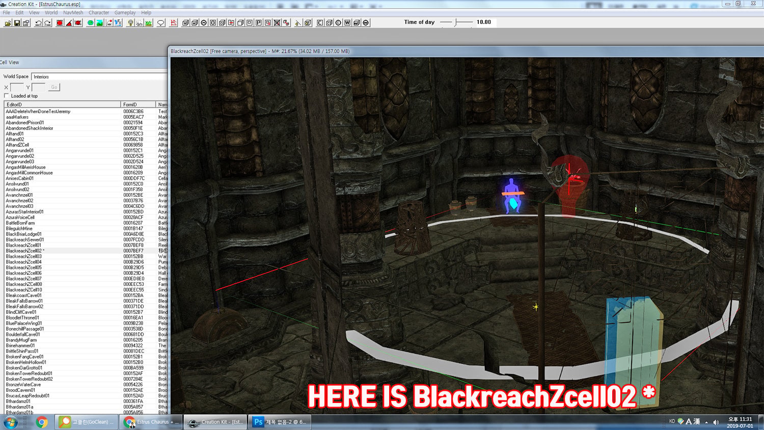
Task: Open the world heightmap (green globe) icon
Action: click(91, 23)
